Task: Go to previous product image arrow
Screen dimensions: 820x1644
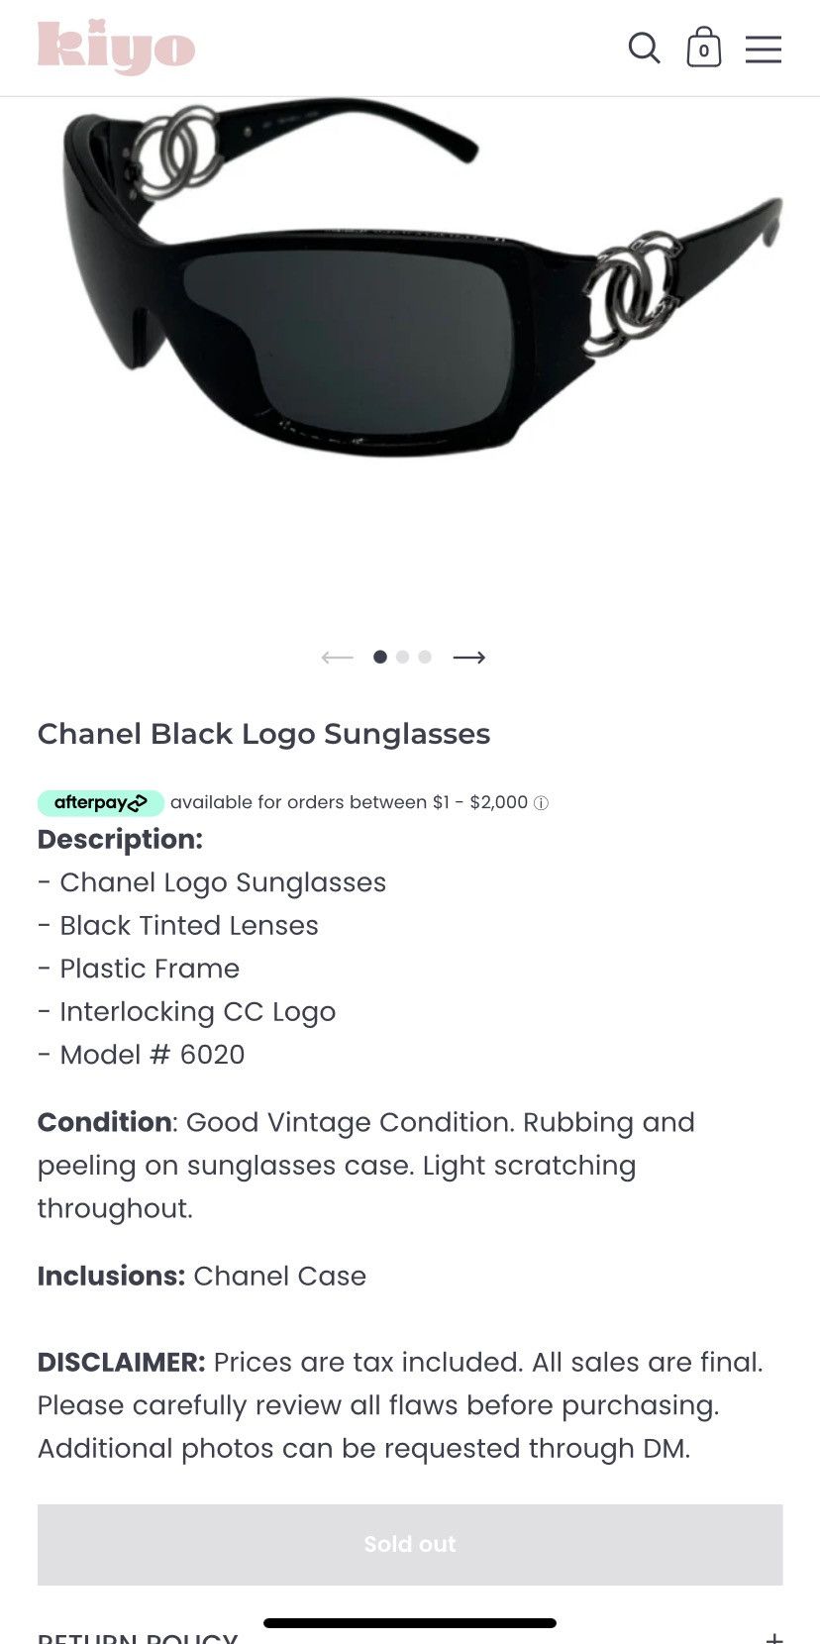Action: [x=337, y=658]
